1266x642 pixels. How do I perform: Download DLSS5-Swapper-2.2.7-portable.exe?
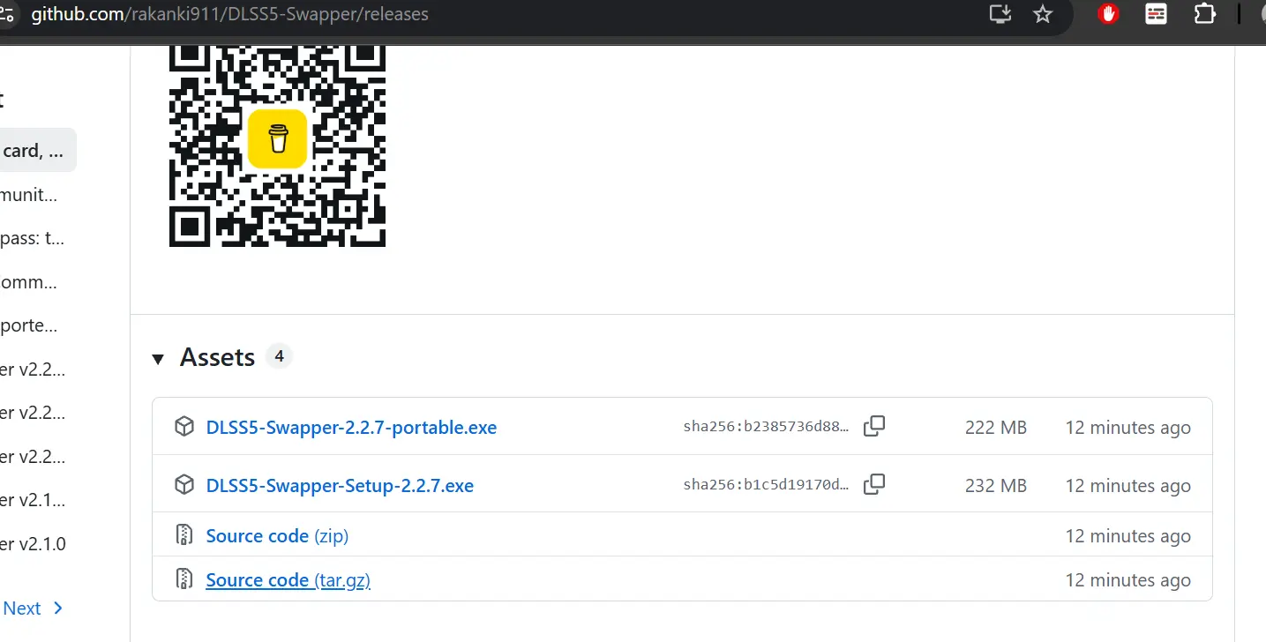click(x=351, y=428)
